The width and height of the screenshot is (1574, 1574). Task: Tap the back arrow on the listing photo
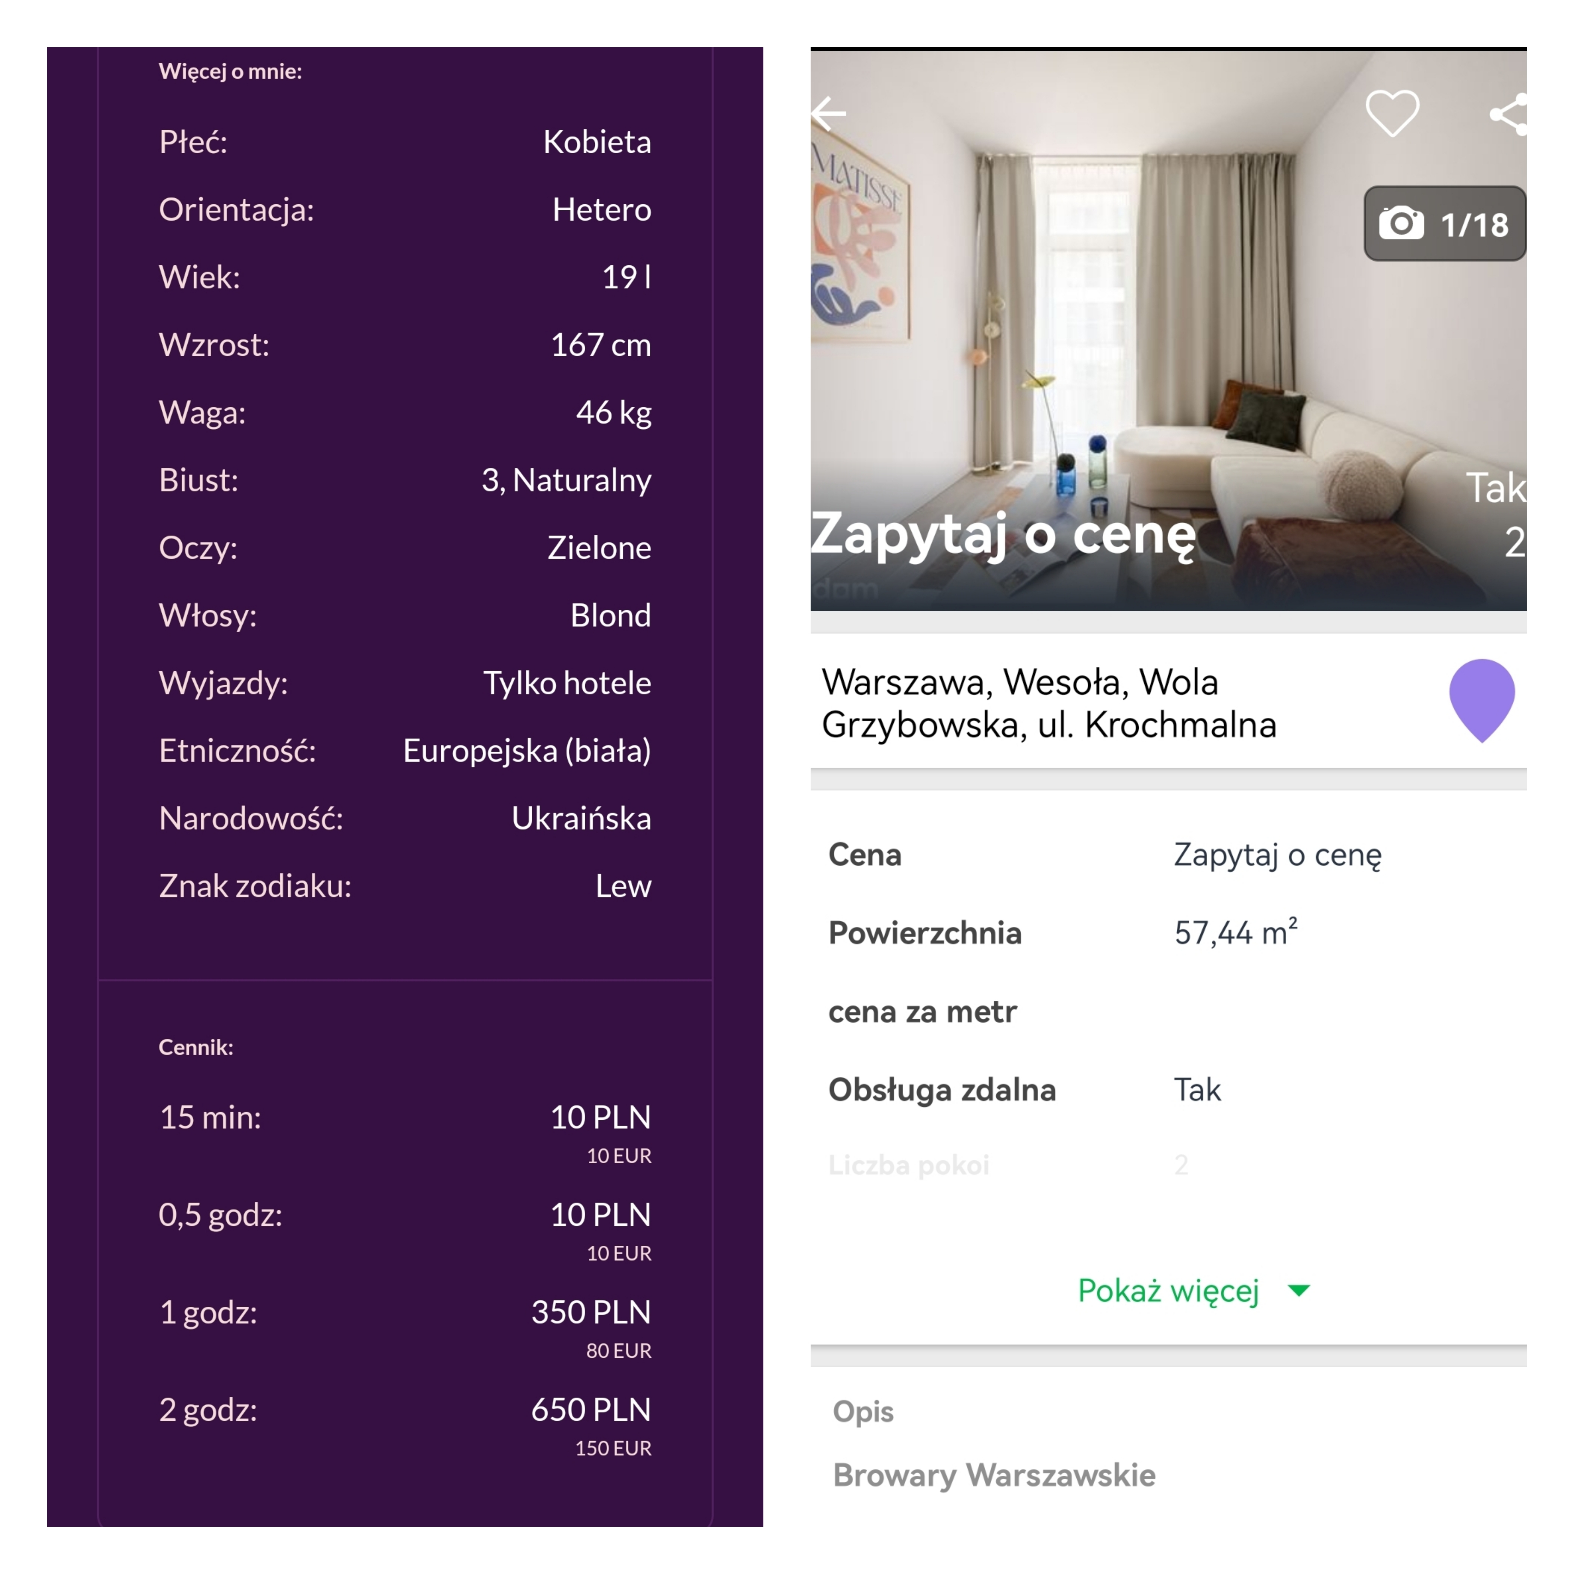coord(829,114)
